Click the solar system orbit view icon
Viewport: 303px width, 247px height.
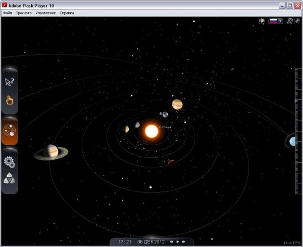(10, 131)
